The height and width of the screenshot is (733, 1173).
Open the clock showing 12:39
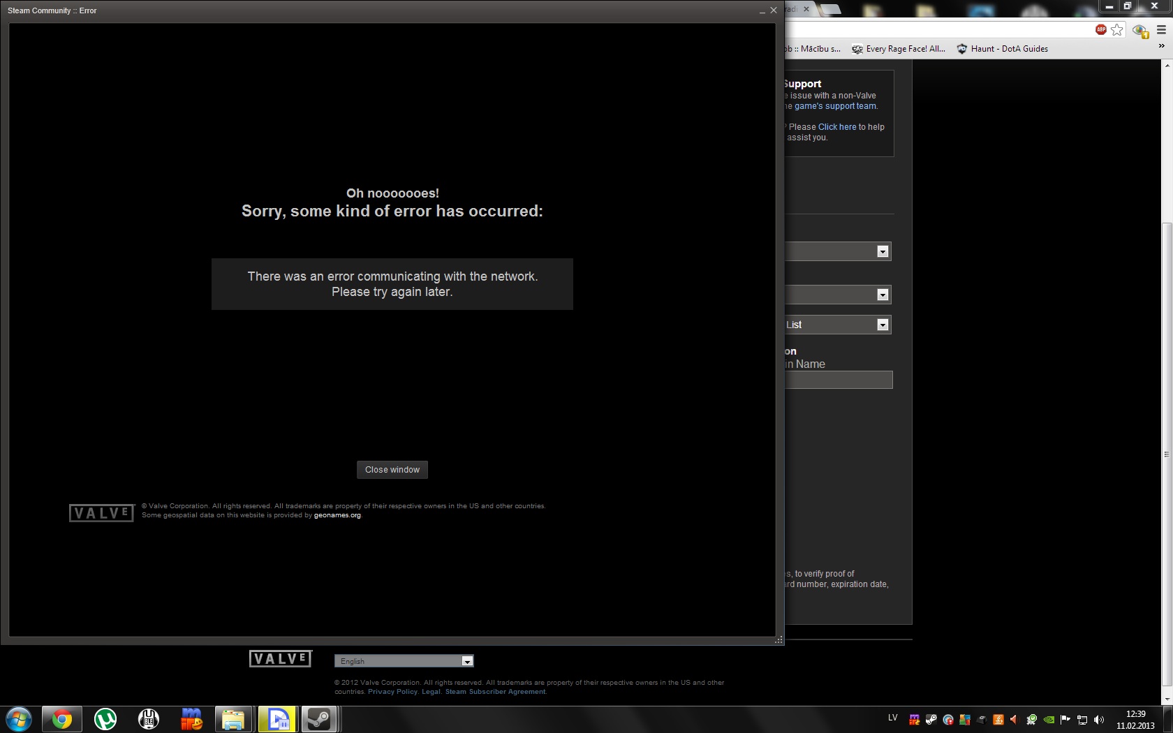[x=1135, y=720]
